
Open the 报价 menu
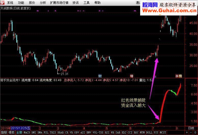32,3
